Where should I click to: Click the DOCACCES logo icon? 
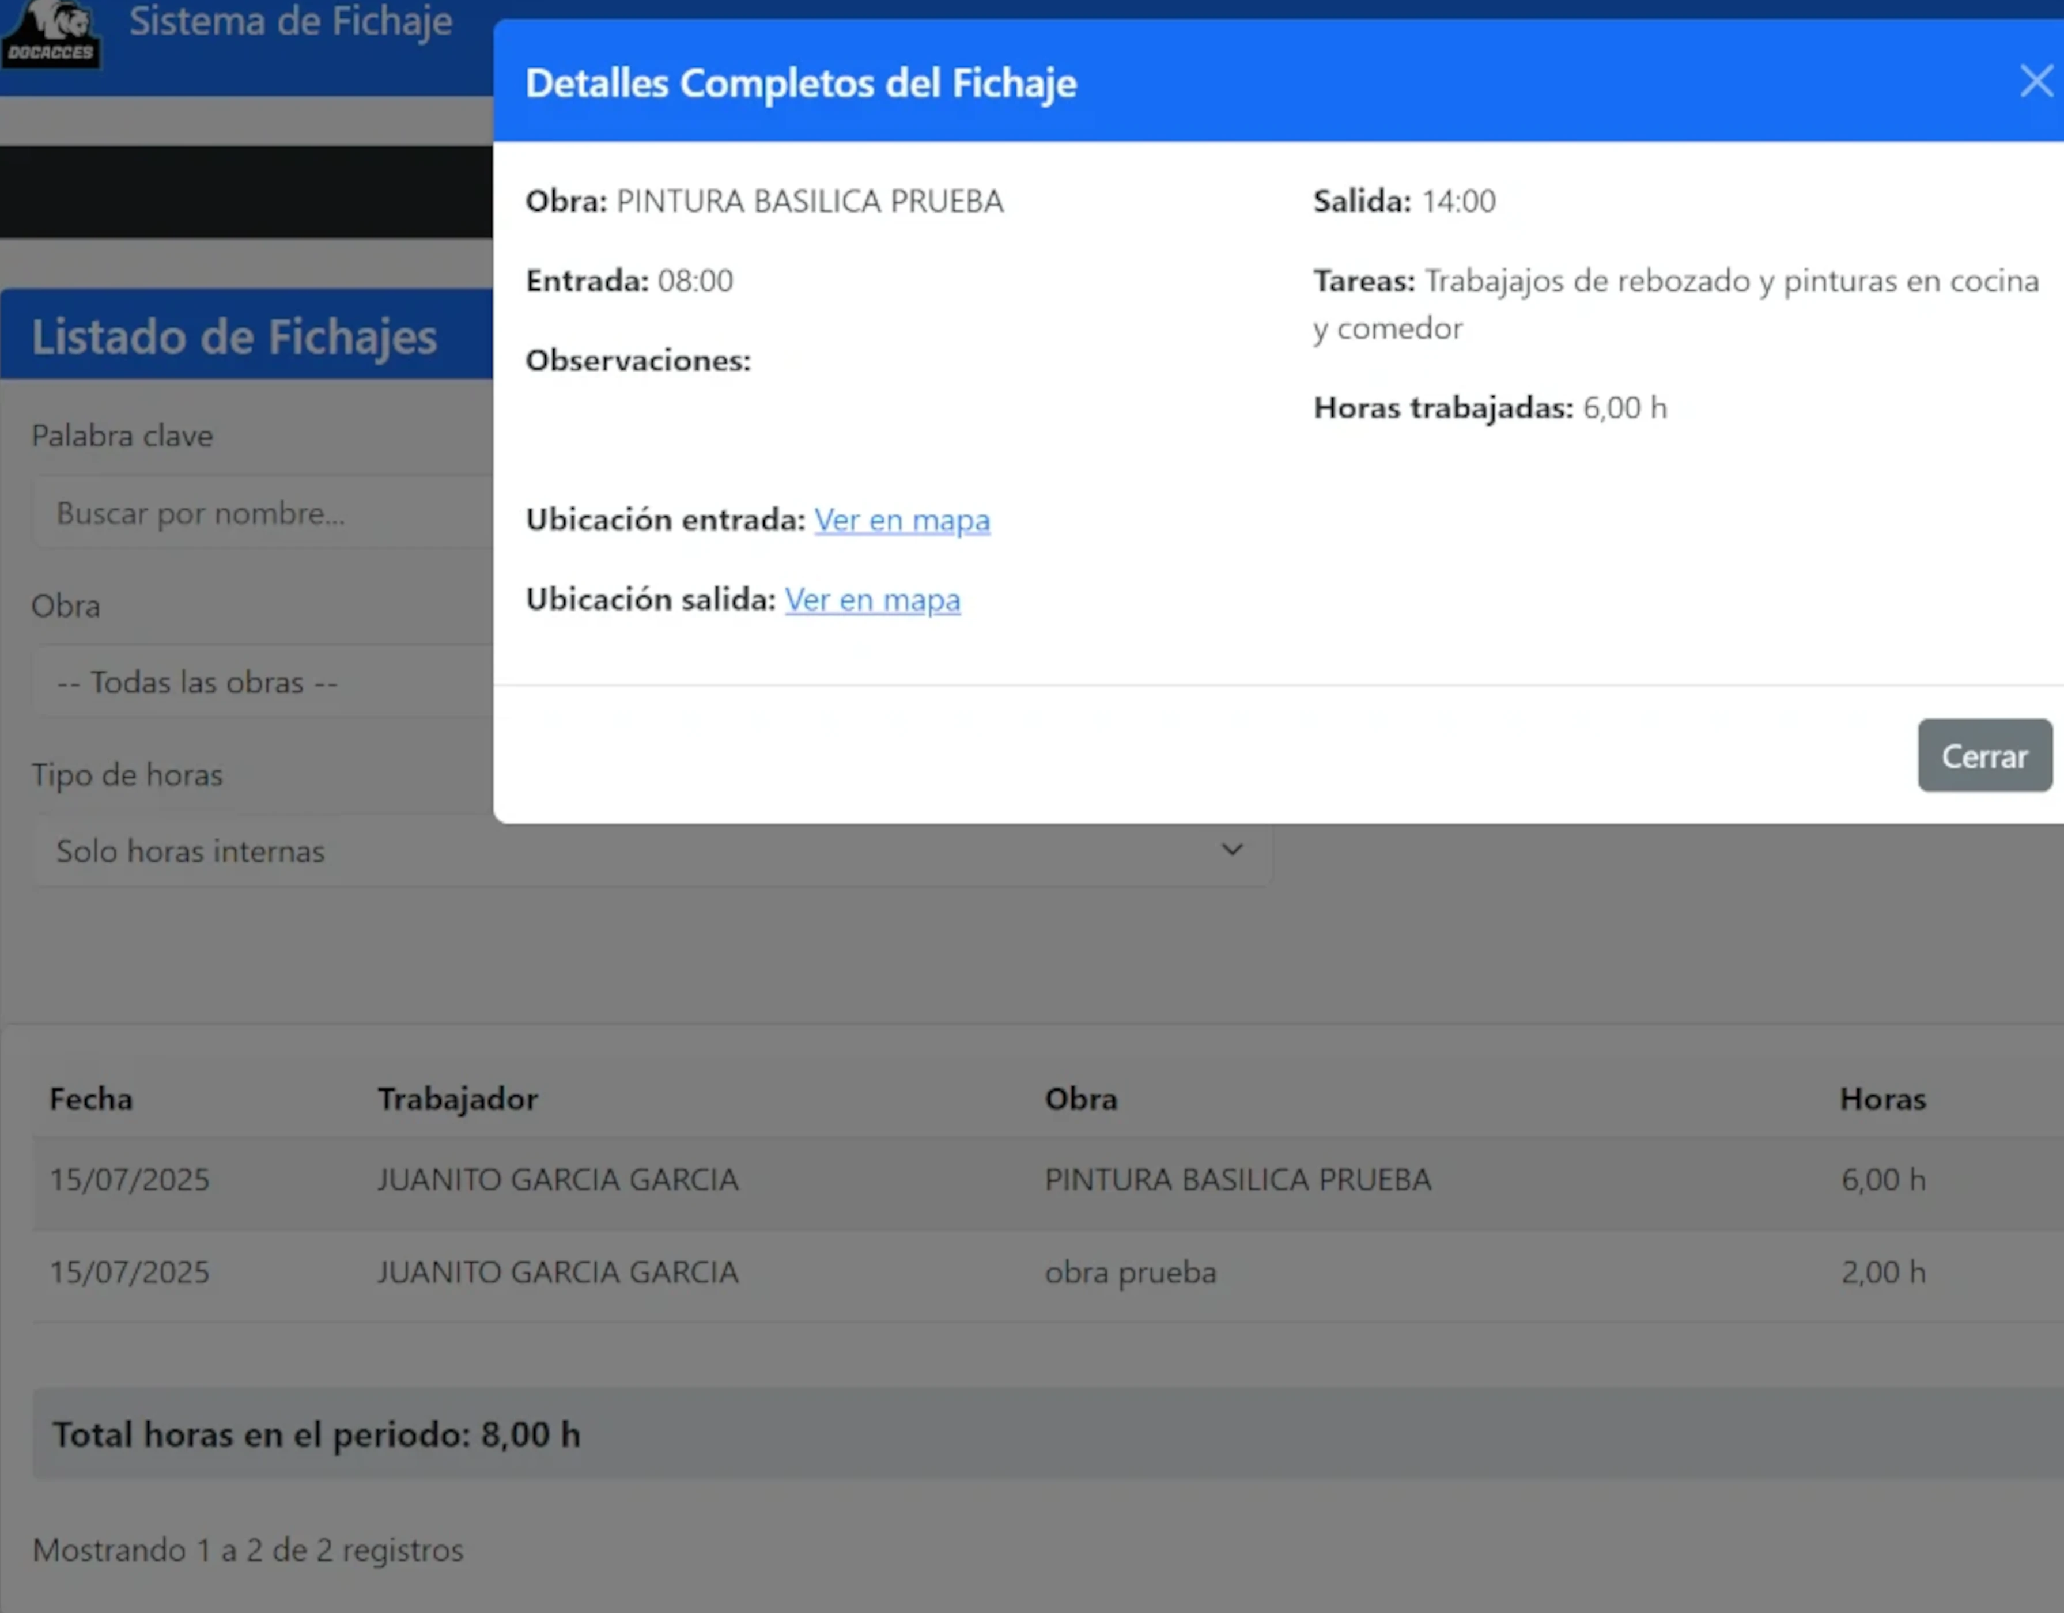[x=51, y=34]
